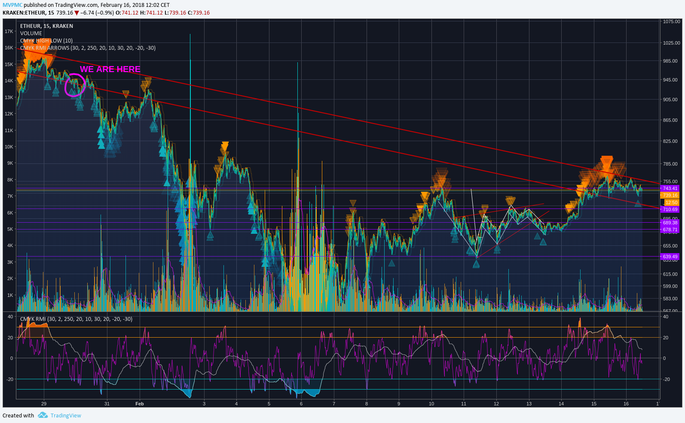685x423 pixels.
Task: Click the 14K volume axis label
Action: (9, 81)
